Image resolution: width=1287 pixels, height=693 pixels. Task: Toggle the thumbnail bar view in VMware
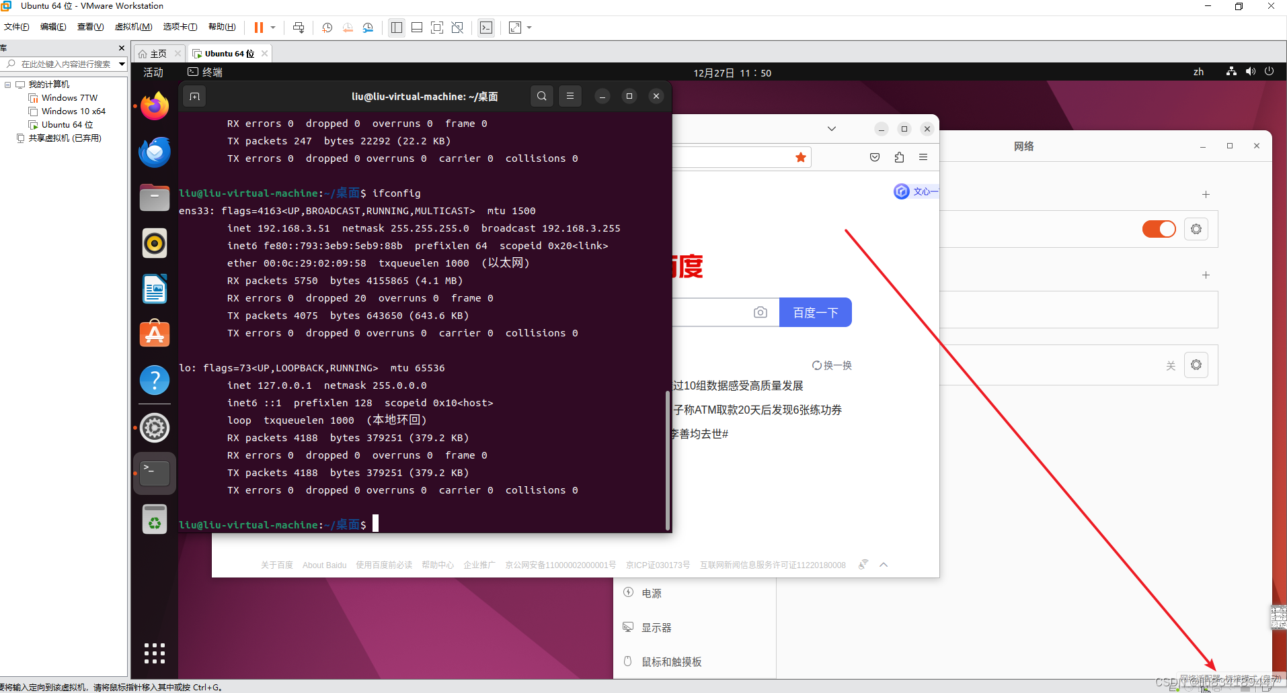tap(417, 28)
